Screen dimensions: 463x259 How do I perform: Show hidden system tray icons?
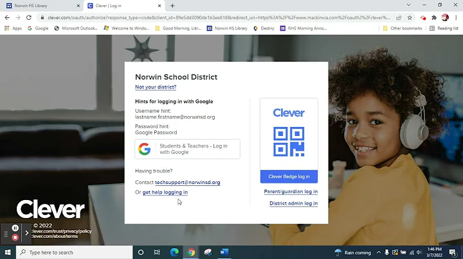[379, 253]
